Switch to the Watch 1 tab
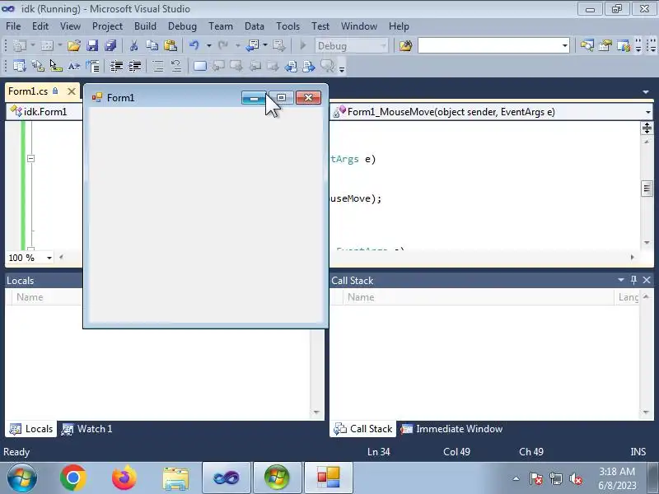This screenshot has width=659, height=494. click(87, 429)
